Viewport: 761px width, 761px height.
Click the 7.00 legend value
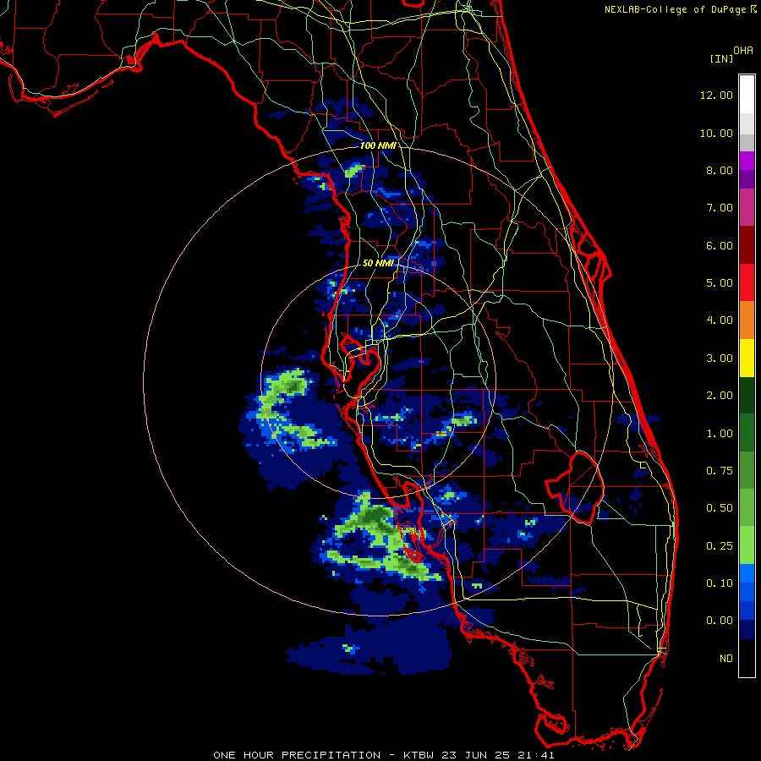click(x=720, y=208)
